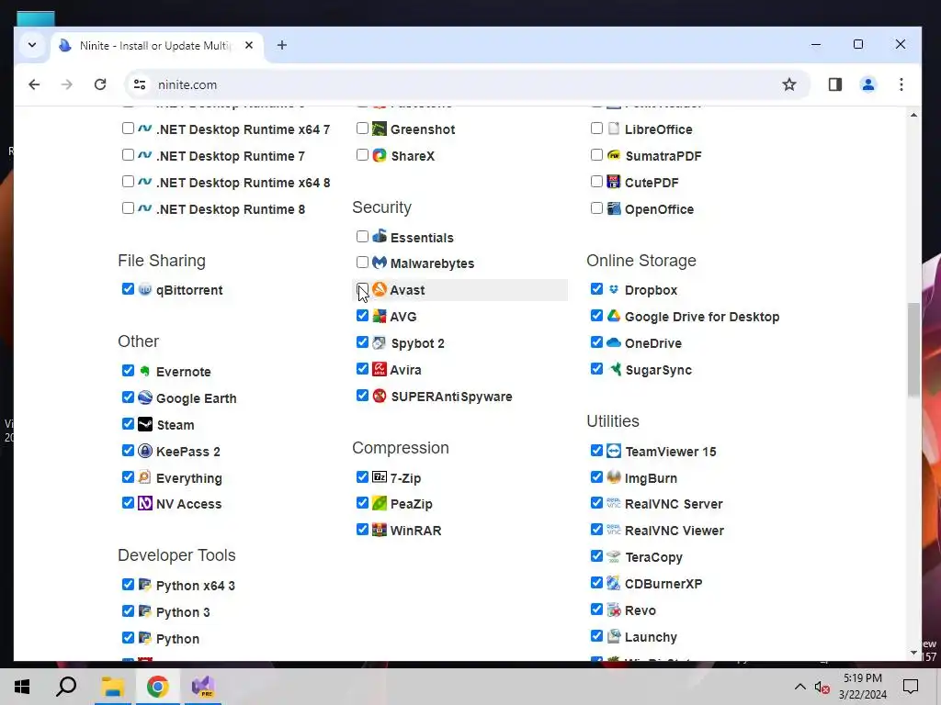941x705 pixels.
Task: Click the Google Earth globe icon
Action: pos(145,397)
